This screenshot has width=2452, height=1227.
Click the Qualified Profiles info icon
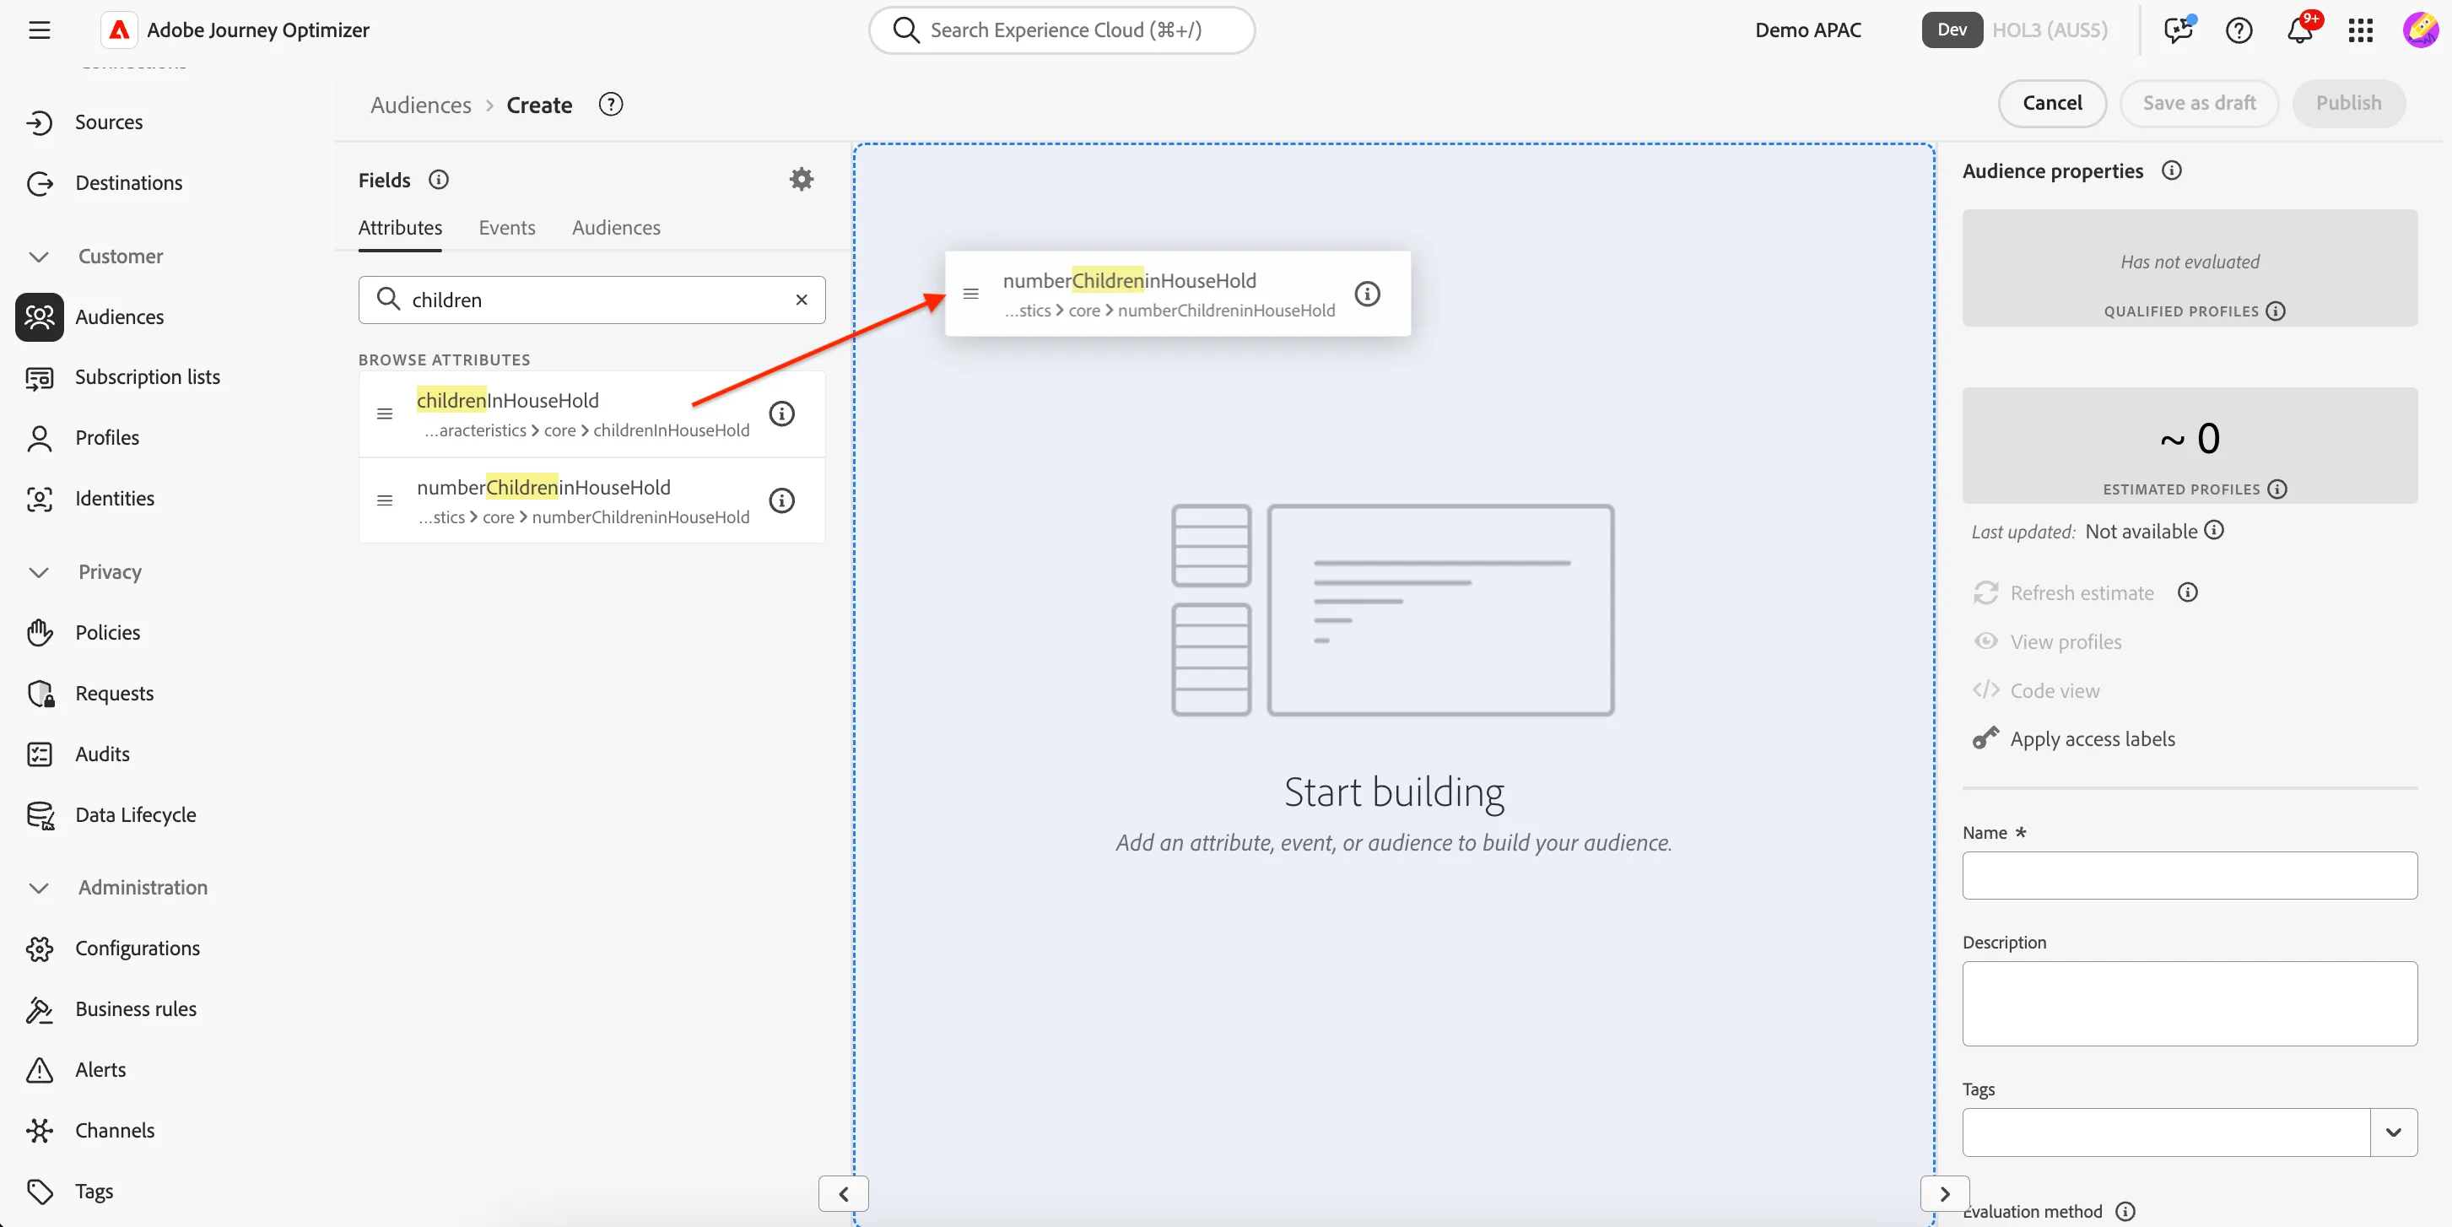pos(2275,311)
